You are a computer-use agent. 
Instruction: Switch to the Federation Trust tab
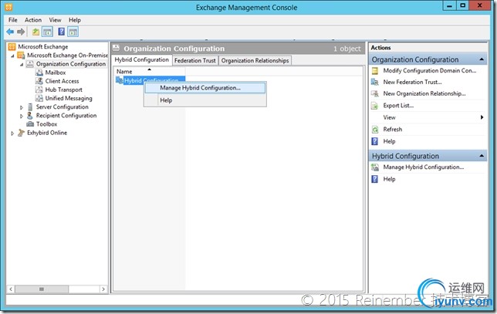pos(195,60)
